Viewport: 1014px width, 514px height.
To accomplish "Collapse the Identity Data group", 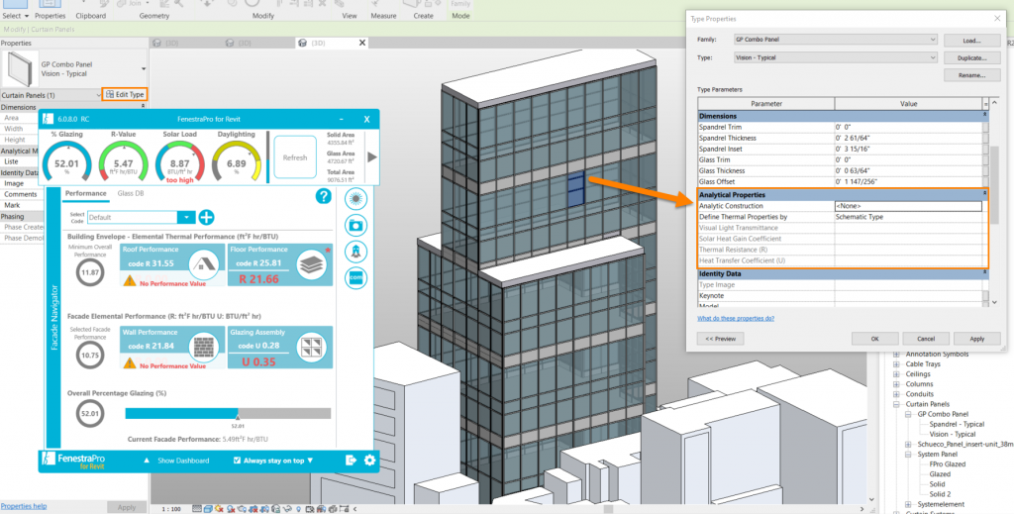I will pos(985,272).
